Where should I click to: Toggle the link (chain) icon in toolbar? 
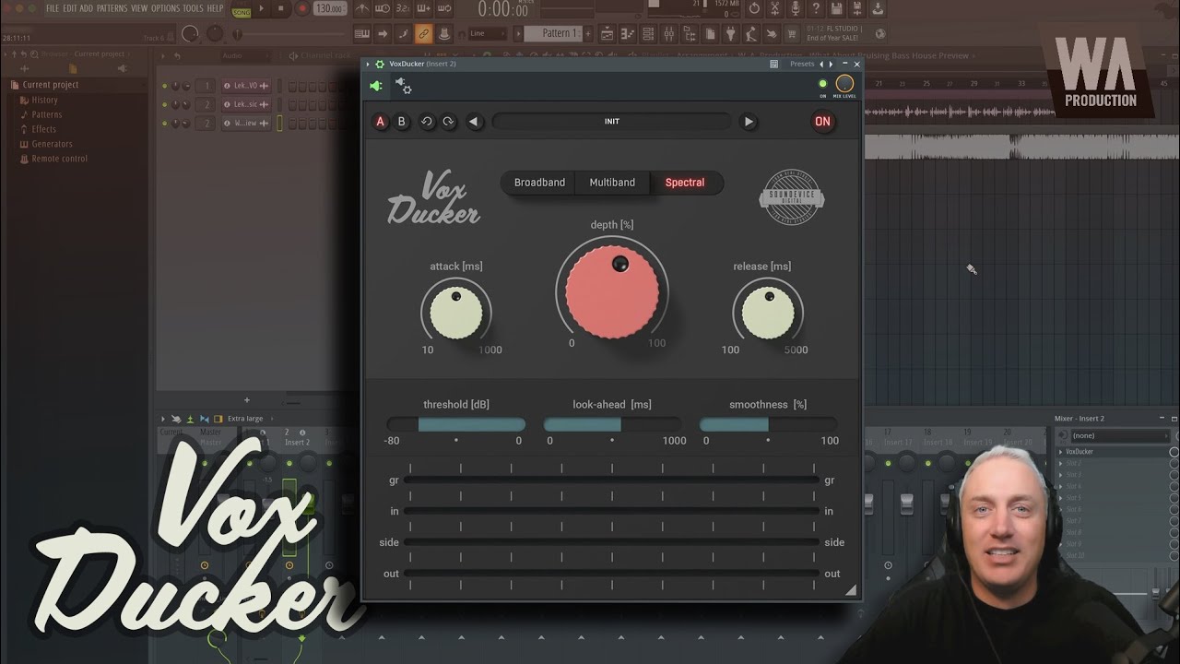click(423, 34)
